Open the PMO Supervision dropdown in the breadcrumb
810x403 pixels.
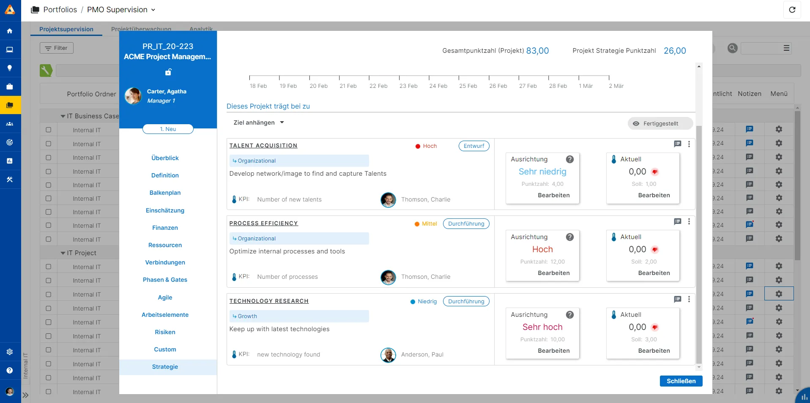[153, 10]
